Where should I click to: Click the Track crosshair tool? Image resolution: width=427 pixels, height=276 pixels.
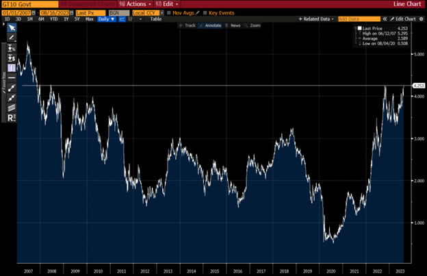[187, 25]
